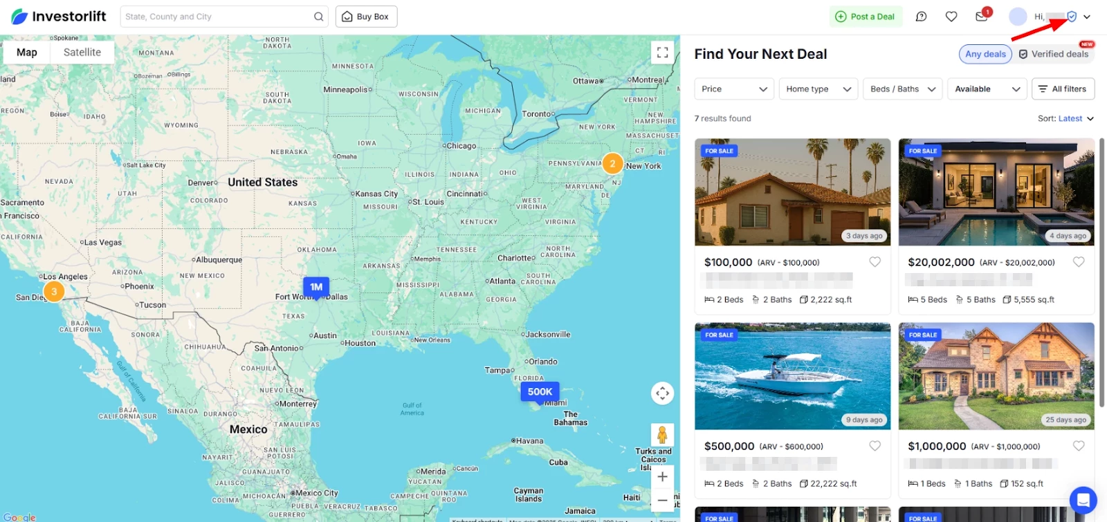Favorite the $100,000 listing with heart
1107x522 pixels.
click(875, 262)
